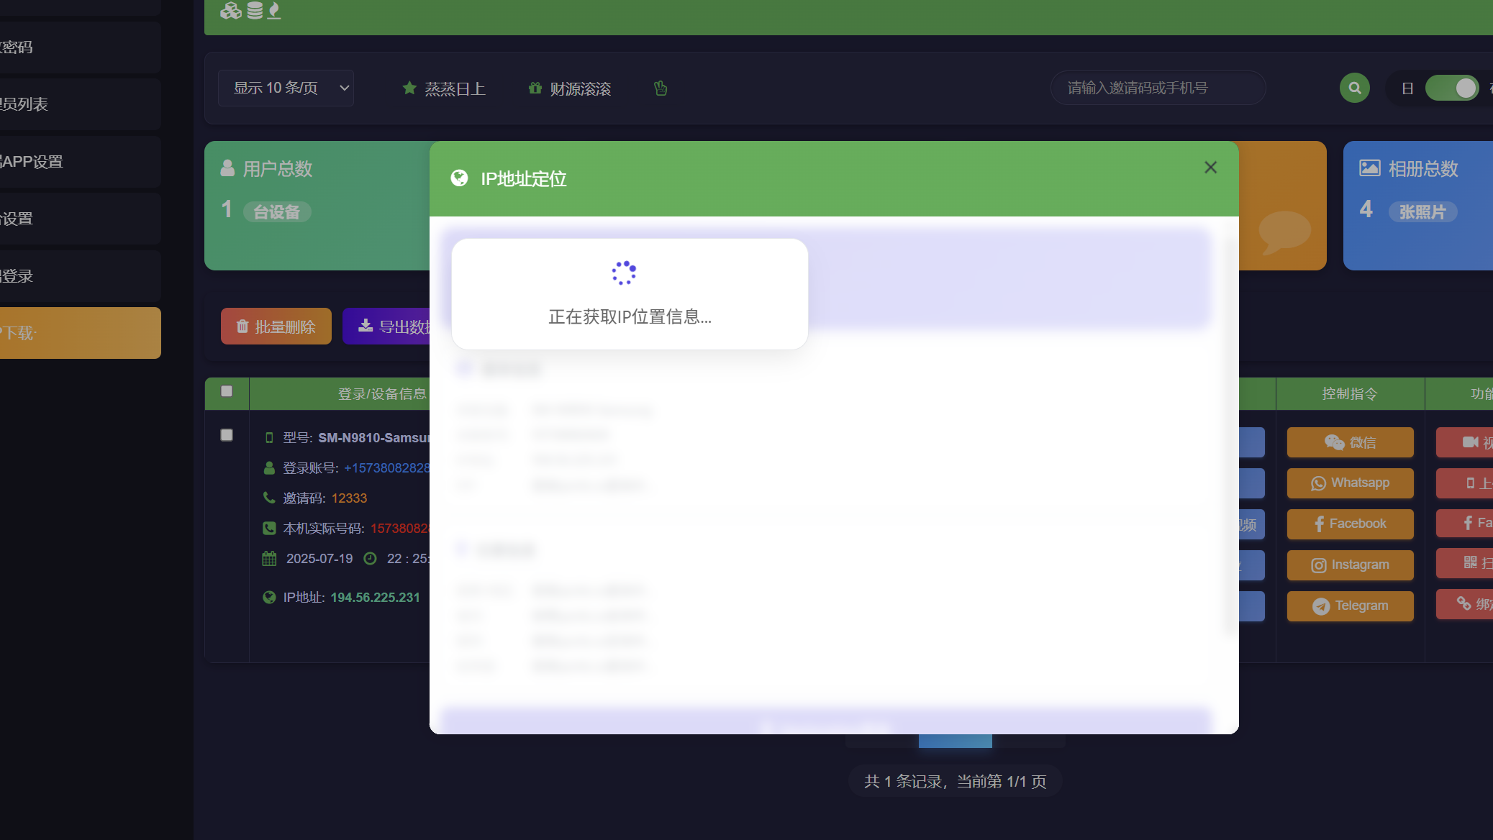Close the IP地址定位 dialog
Screen dimensions: 1493x840
click(1210, 168)
